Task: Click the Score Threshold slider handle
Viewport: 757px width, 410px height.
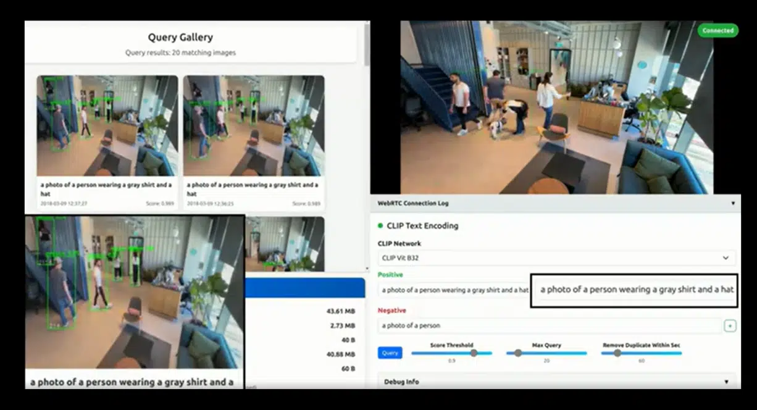Action: (x=474, y=353)
